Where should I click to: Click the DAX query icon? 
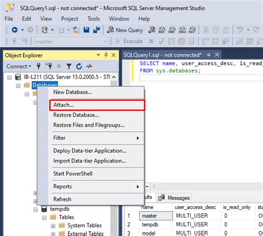click(x=192, y=30)
